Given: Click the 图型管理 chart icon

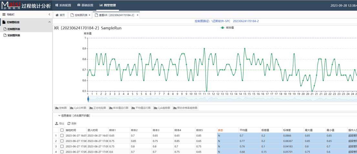Looking at the screenshot, I should 101,5.
